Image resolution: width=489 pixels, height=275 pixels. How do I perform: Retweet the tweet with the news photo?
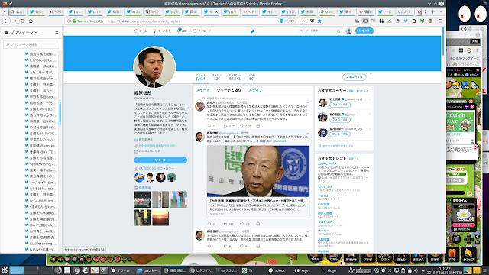coord(225,224)
